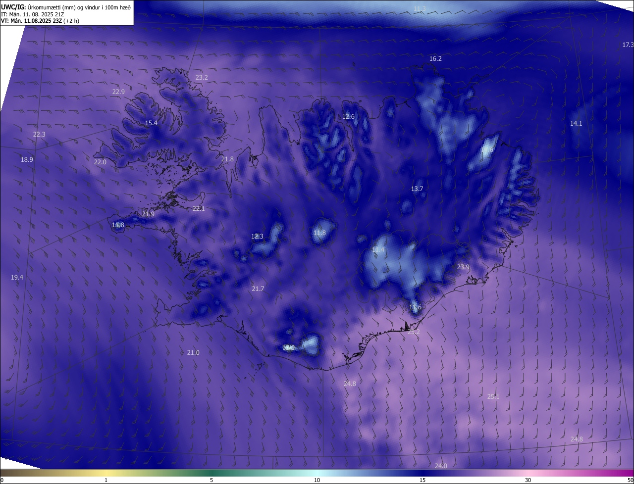
Task: Select the 25.2 value near the south coast
Action: coord(414,332)
